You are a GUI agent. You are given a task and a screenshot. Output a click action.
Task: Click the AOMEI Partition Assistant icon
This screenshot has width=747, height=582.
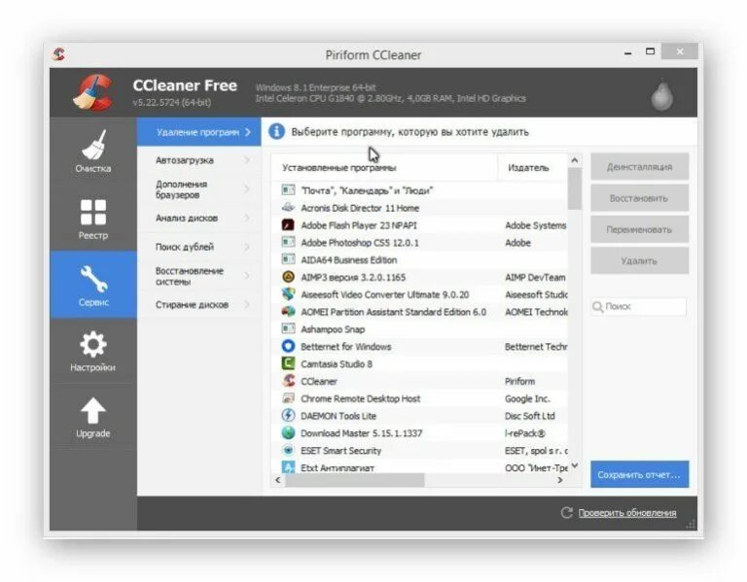point(288,312)
